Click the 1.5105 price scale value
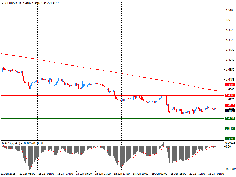 pos(230,10)
